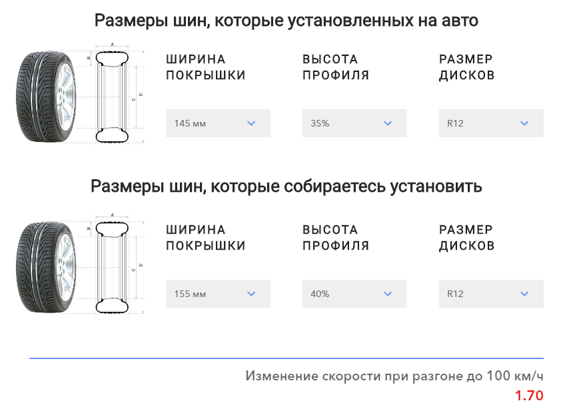Open new tire width dropdown showing 155 мм

[x=218, y=294]
